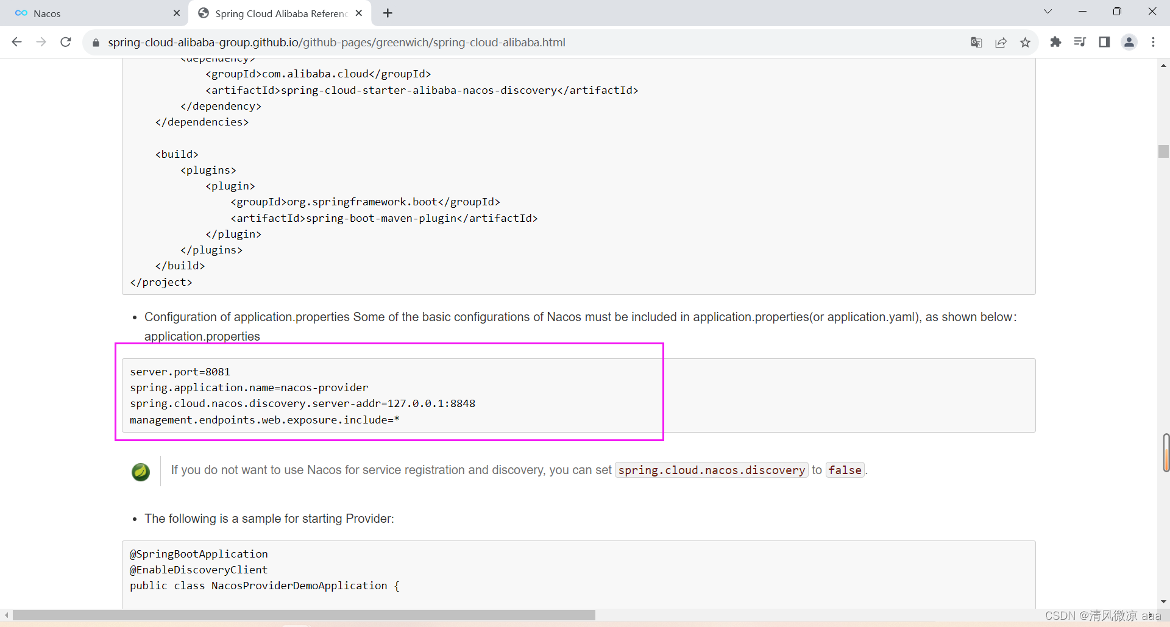
Task: Click management.endpoints.web.exposure.include line
Action: click(264, 420)
